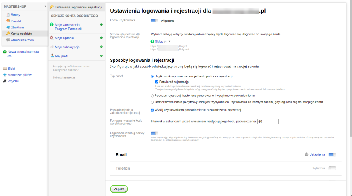
Task: Enable the Telefon login toggle
Action: [x=332, y=168]
